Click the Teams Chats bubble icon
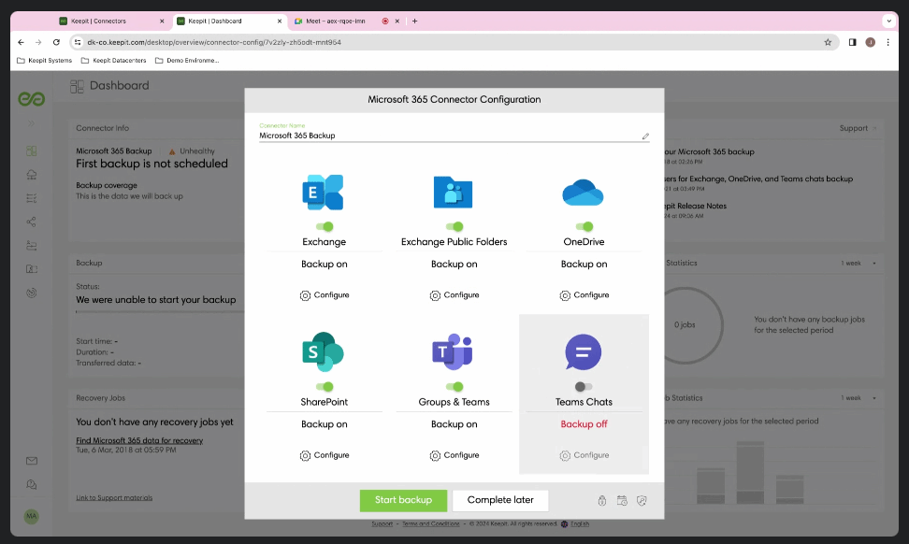Image resolution: width=909 pixels, height=544 pixels. 583,352
